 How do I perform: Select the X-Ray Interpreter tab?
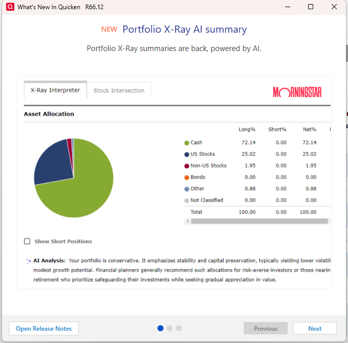coord(55,90)
